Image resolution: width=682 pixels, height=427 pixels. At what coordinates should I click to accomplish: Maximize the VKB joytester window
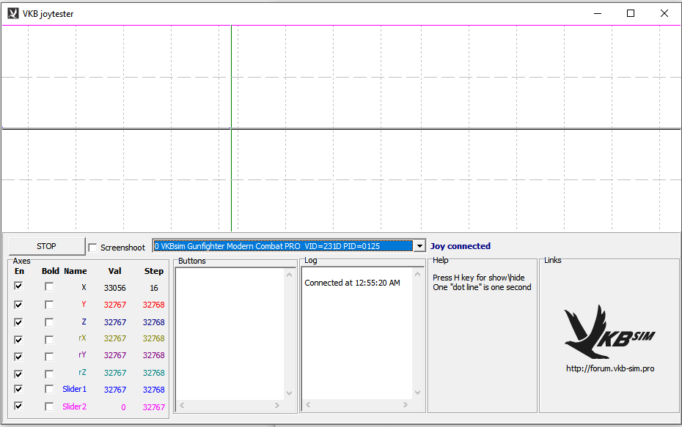pyautogui.click(x=631, y=13)
